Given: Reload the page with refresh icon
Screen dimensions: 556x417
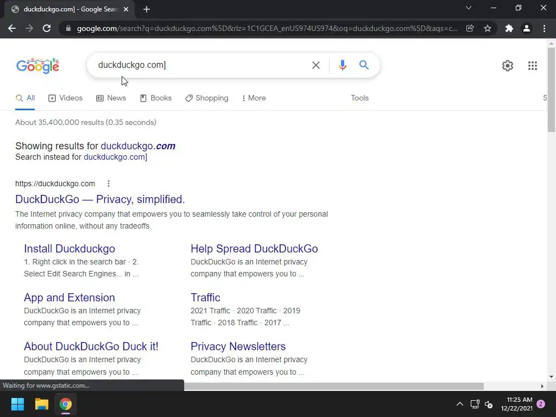Looking at the screenshot, I should pos(47,28).
